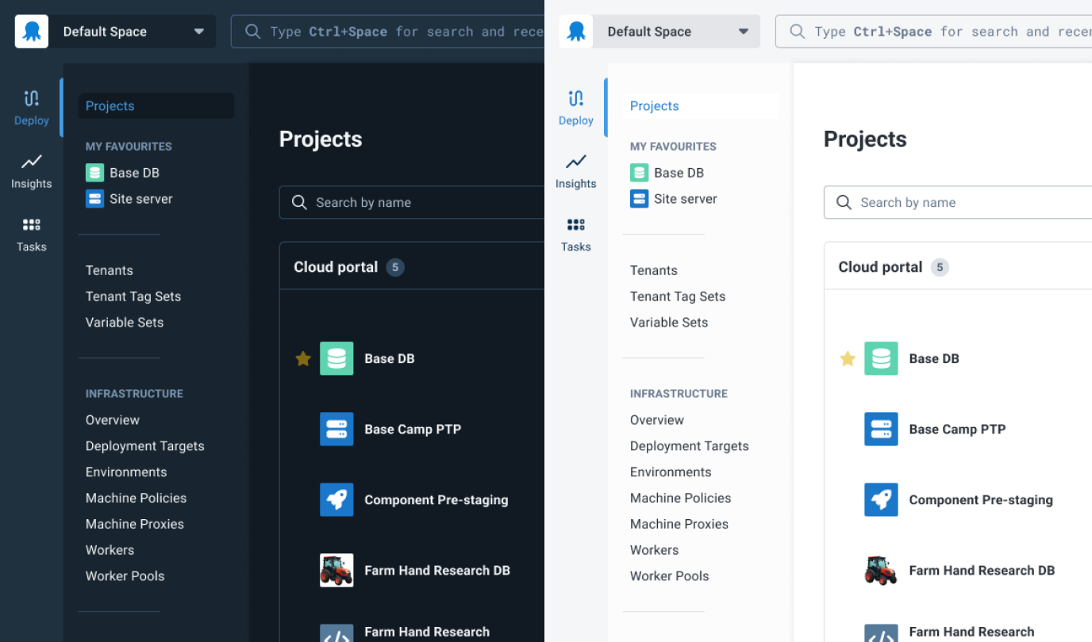Favourite the Base Camp PTP project
Image resolution: width=1092 pixels, height=642 pixels.
tap(302, 429)
